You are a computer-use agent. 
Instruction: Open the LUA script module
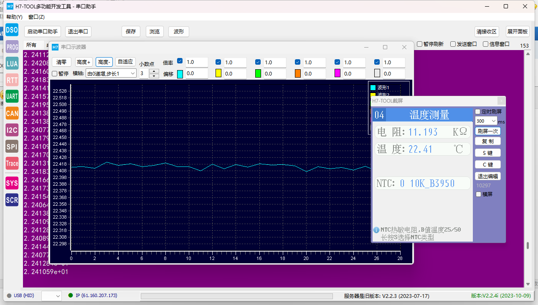pyautogui.click(x=12, y=64)
